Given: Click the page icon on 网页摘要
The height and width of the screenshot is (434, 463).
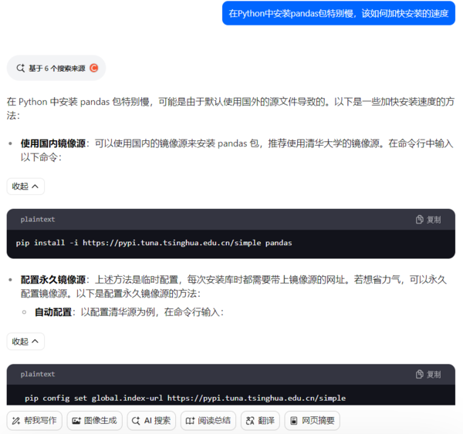Looking at the screenshot, I should coord(293,421).
